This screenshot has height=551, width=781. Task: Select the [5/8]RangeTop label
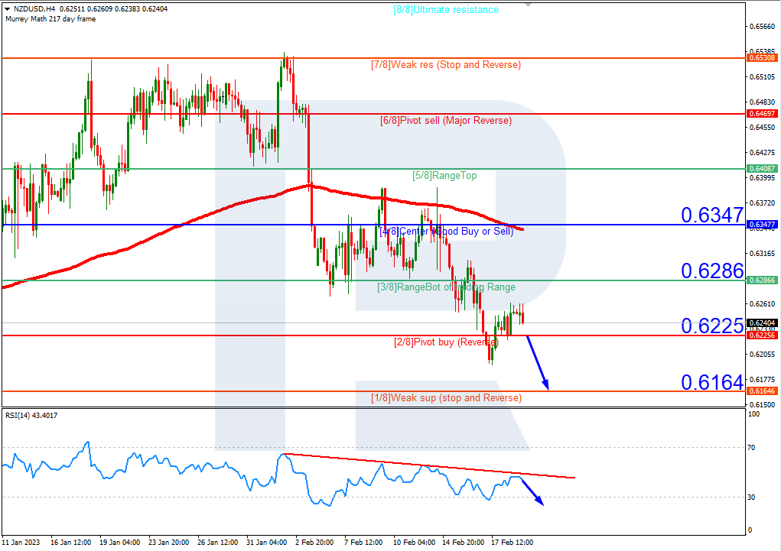point(444,176)
